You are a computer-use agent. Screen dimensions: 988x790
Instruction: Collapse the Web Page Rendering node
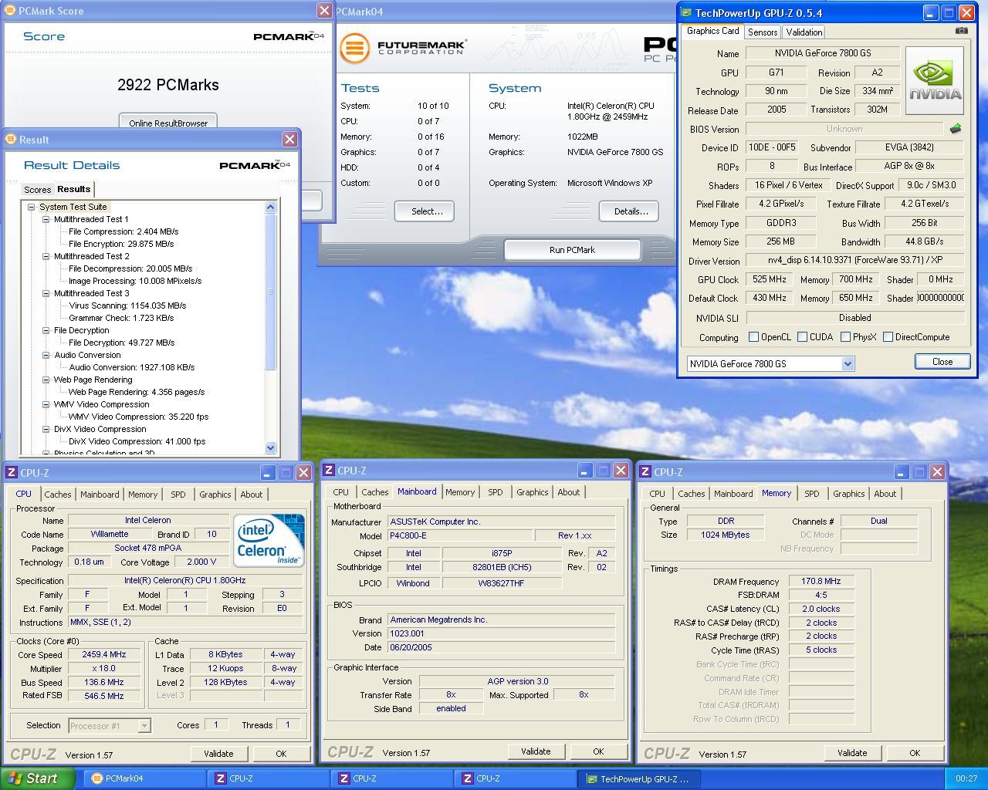point(46,380)
